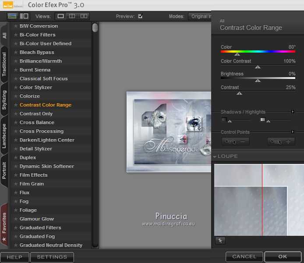
Task: Click the remove control point button
Action: [x=236, y=142]
